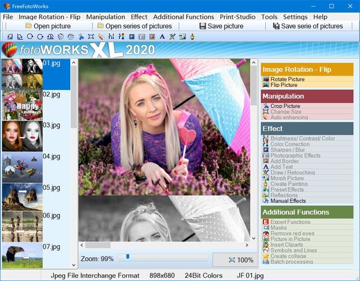Open the Help menu
The width and height of the screenshot is (360, 281).
tap(320, 17)
